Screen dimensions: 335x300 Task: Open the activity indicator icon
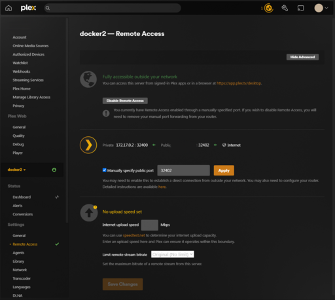tap(268, 9)
